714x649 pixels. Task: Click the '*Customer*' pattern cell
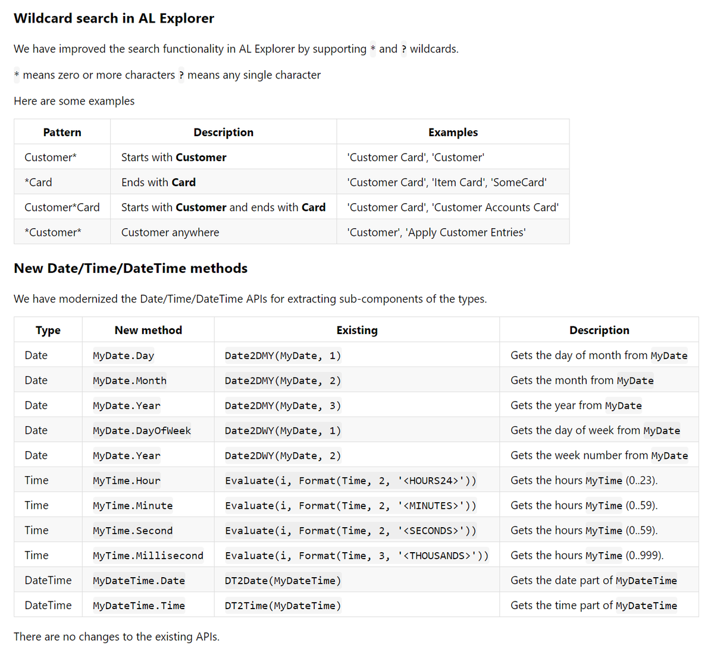click(x=62, y=232)
